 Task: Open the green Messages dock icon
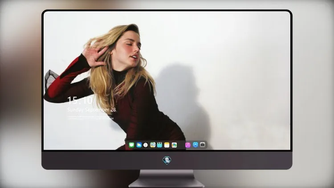pyautogui.click(x=131, y=145)
